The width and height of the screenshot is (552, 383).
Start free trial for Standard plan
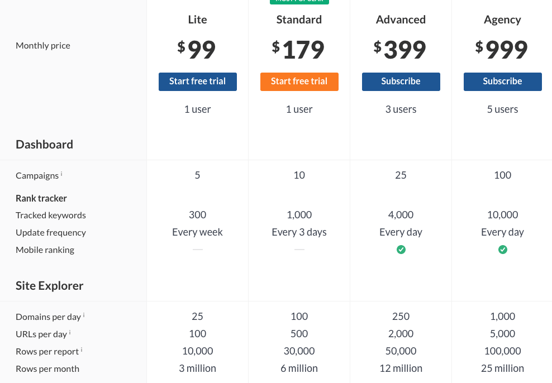(299, 82)
